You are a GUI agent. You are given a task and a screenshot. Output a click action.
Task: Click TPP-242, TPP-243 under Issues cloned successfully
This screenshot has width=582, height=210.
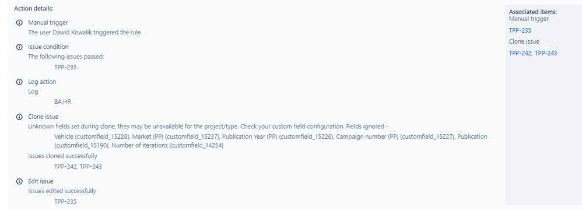pyautogui.click(x=78, y=167)
